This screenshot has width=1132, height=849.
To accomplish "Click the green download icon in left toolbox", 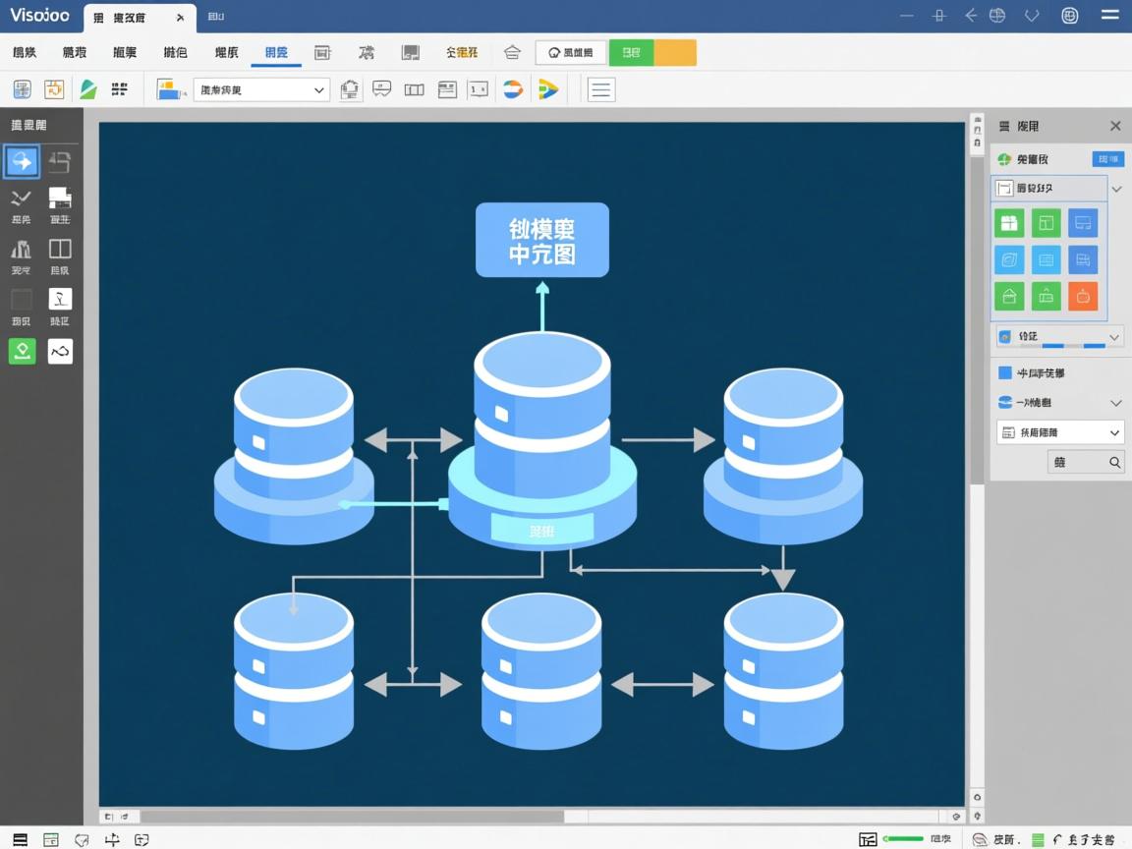I will (22, 351).
